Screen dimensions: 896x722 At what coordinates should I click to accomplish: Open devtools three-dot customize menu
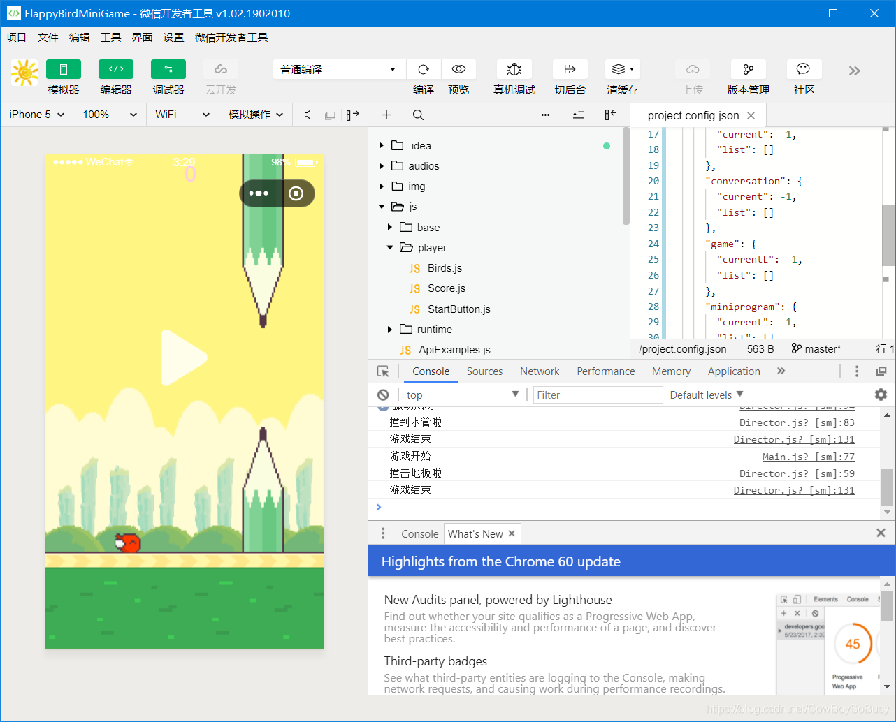pyautogui.click(x=857, y=371)
